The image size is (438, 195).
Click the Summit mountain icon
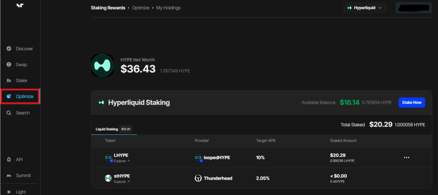[x=9, y=175]
